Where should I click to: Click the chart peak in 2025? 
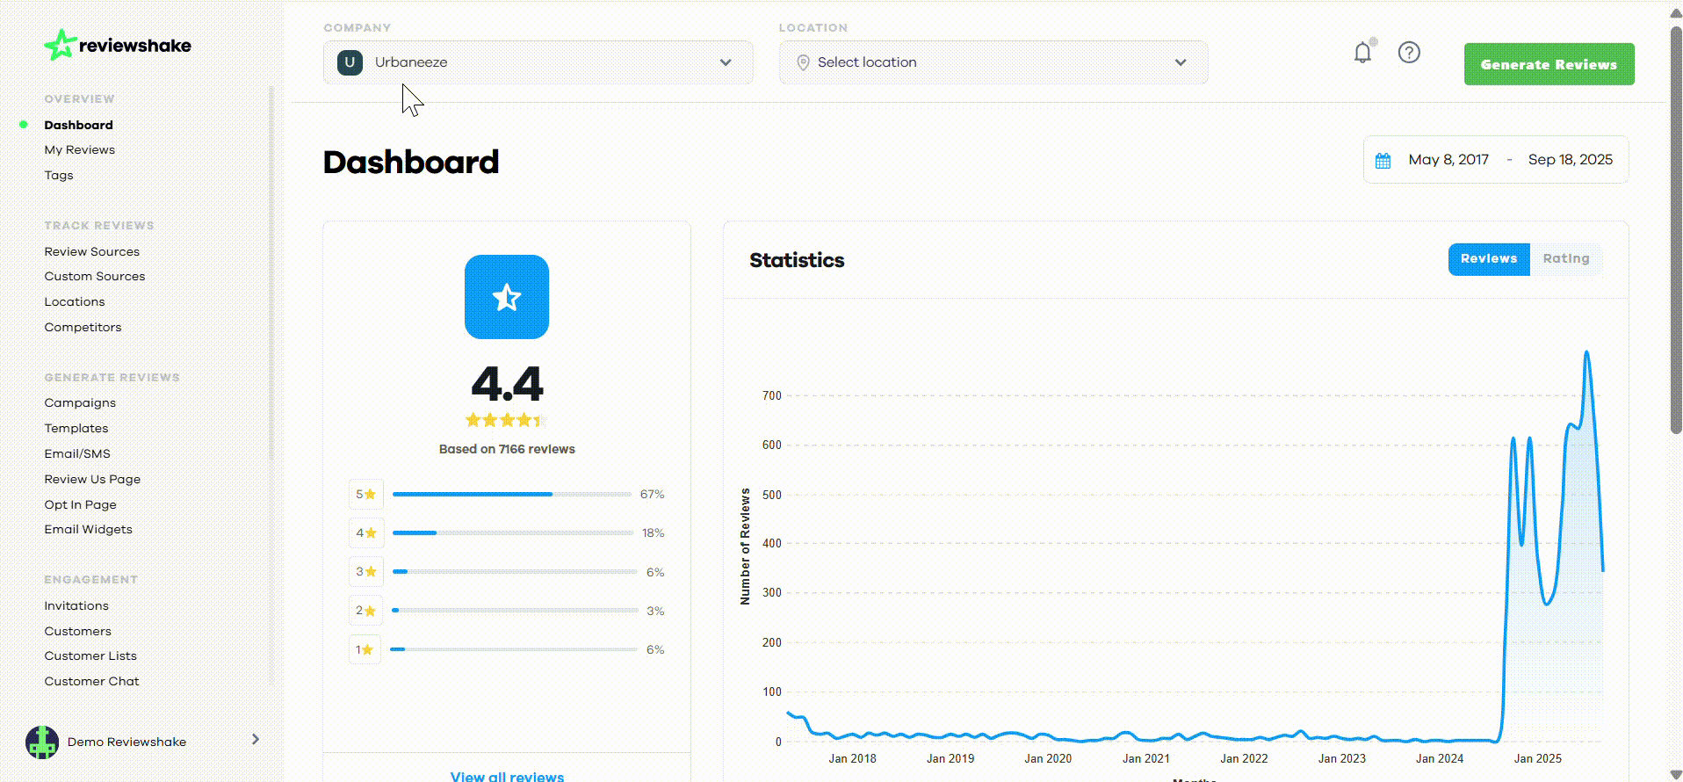coord(1586,352)
